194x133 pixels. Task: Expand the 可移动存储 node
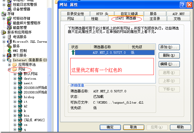[x=4, y=18]
